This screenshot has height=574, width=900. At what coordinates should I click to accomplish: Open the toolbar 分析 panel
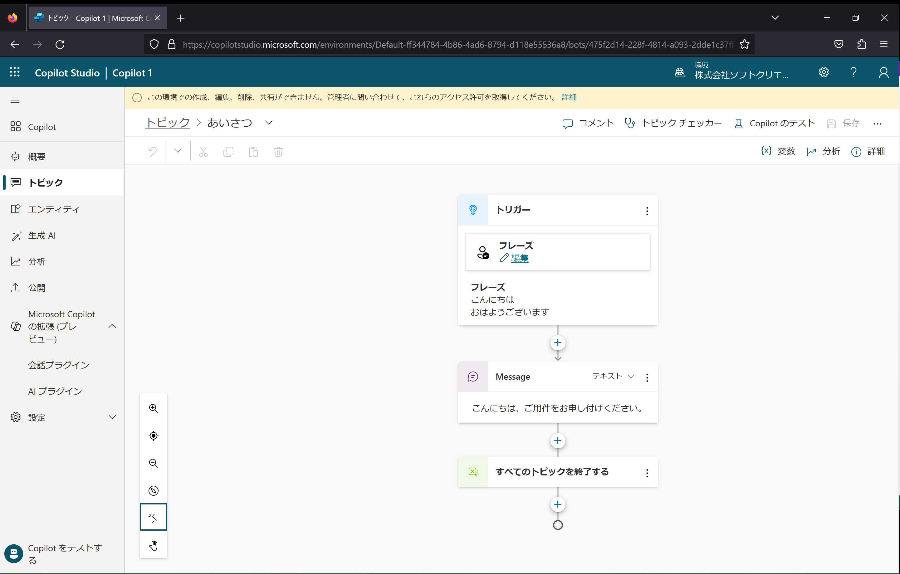[823, 151]
